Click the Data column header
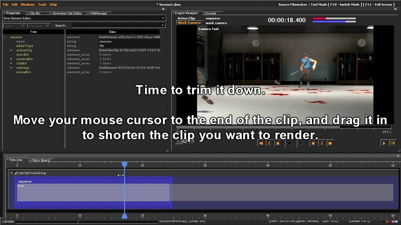This screenshot has height=225, width=401. [x=112, y=32]
